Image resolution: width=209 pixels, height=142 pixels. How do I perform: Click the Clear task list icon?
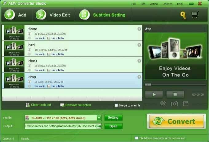point(28,105)
